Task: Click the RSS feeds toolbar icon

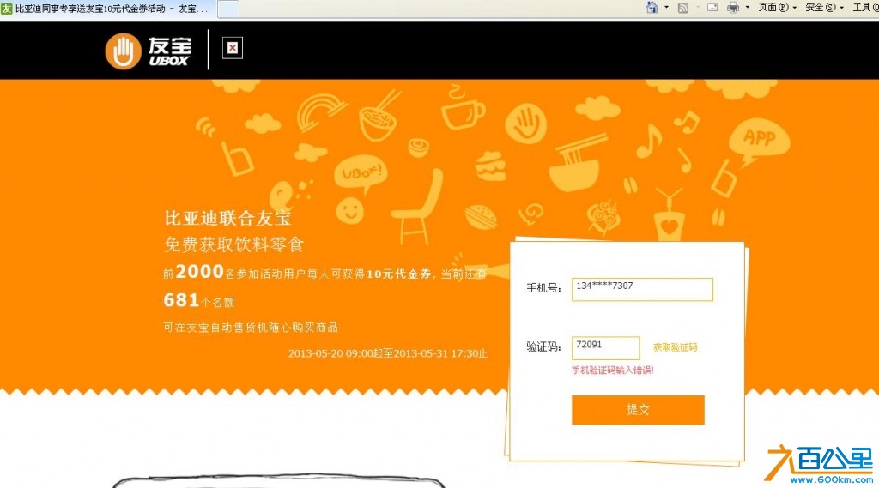Action: pos(682,7)
